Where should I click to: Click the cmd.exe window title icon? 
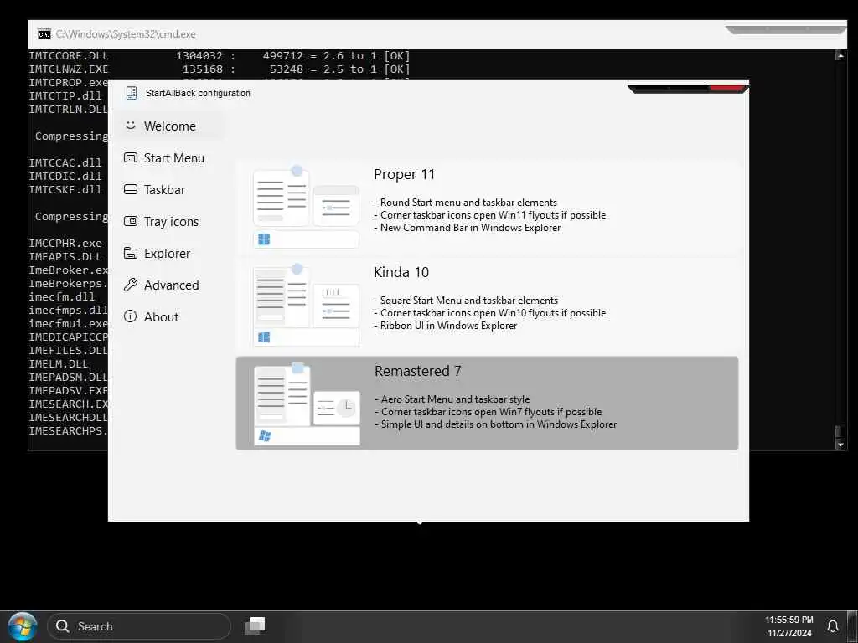[x=44, y=33]
